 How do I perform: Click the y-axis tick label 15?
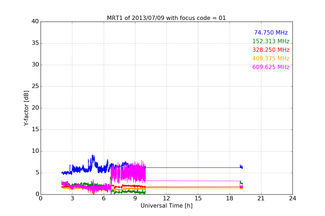35,130
